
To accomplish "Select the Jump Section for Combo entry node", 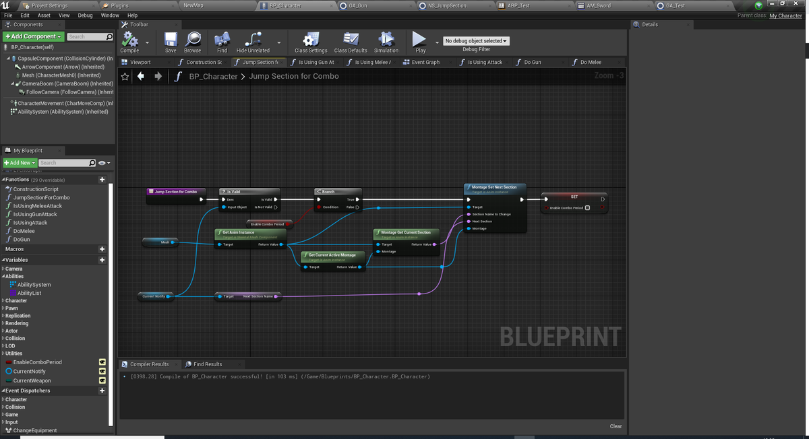I will (x=175, y=195).
